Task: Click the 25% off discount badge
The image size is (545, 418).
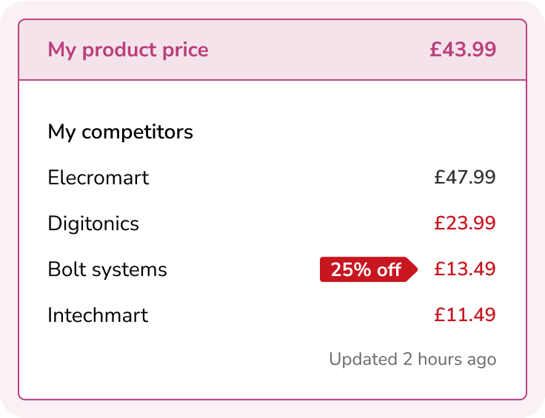Action: point(369,269)
